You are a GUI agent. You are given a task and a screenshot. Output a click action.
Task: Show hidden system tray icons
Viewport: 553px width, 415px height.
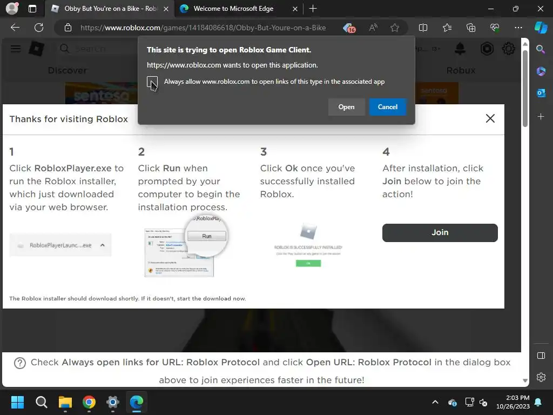435,402
